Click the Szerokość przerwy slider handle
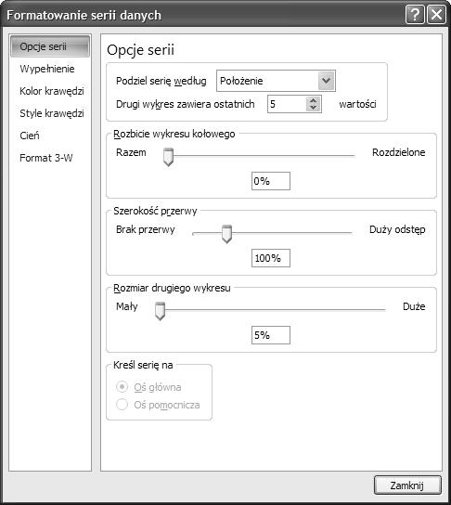 [x=226, y=234]
